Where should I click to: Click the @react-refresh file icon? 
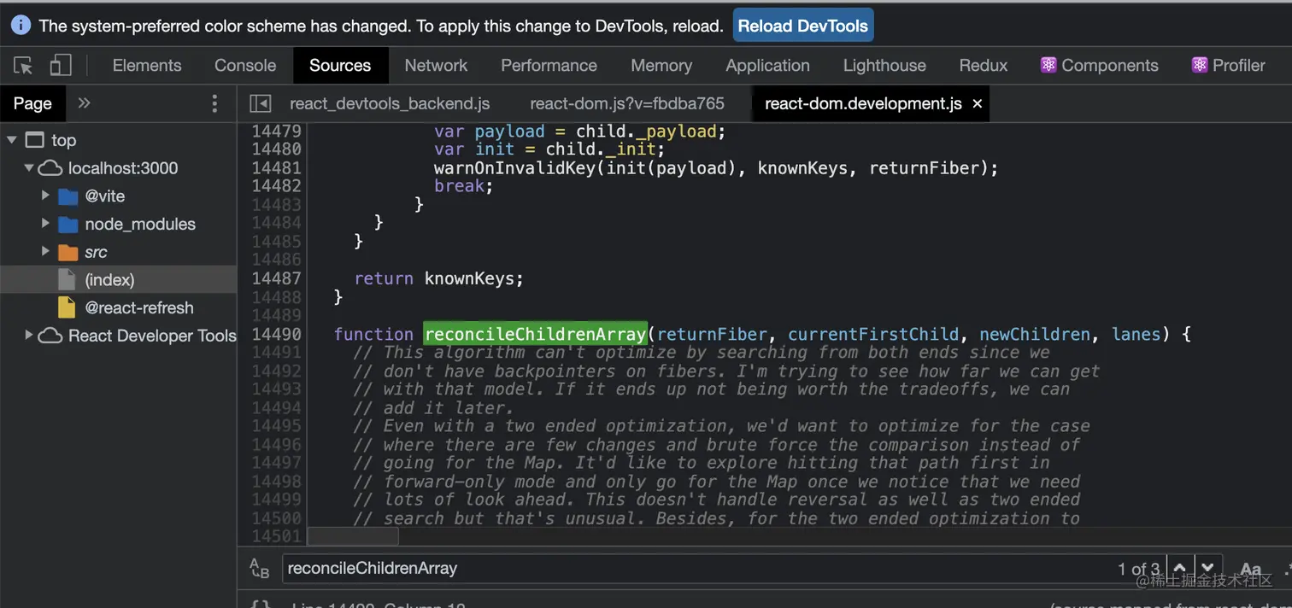pos(67,307)
